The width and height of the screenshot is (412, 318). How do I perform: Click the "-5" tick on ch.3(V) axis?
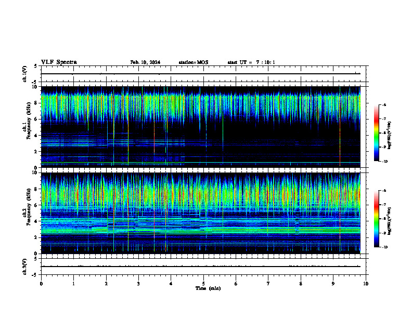tap(35, 275)
